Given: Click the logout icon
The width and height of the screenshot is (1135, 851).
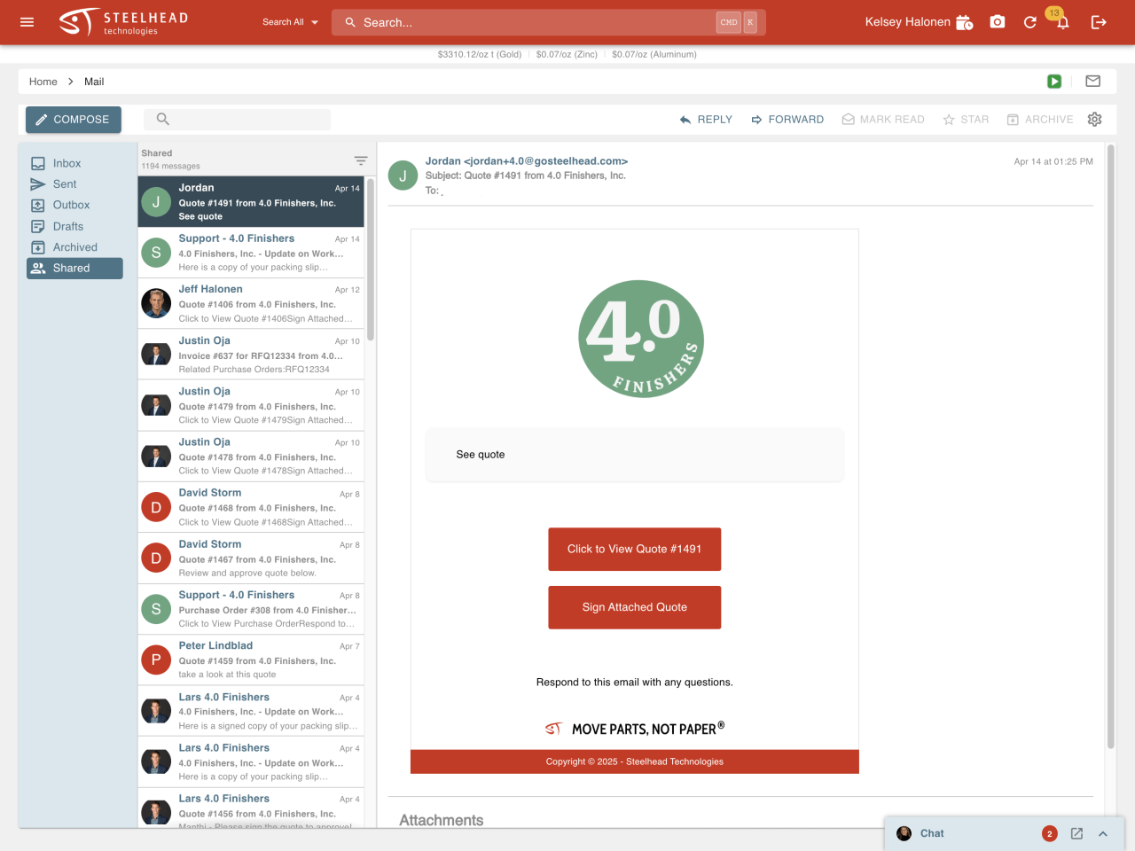Looking at the screenshot, I should point(1099,22).
